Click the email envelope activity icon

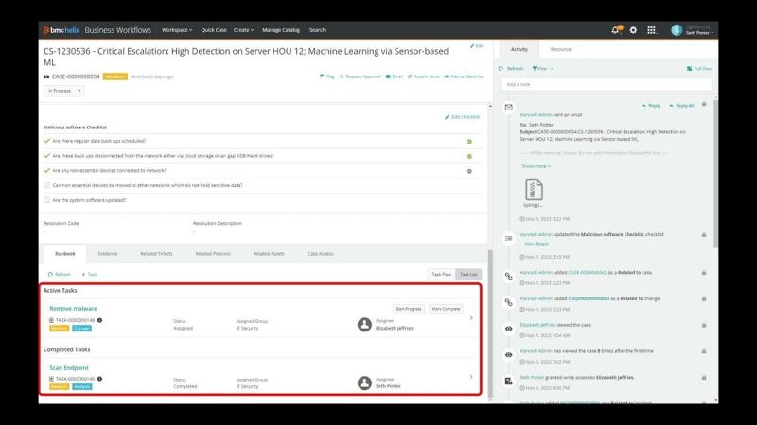(508, 108)
